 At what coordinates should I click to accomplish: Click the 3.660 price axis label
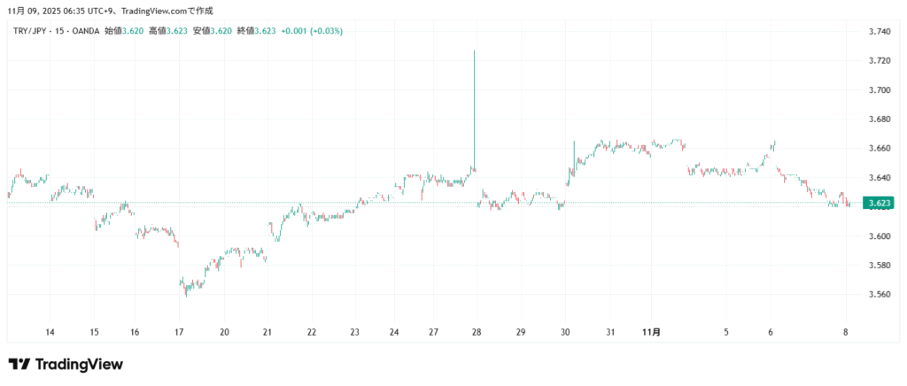click(x=880, y=149)
